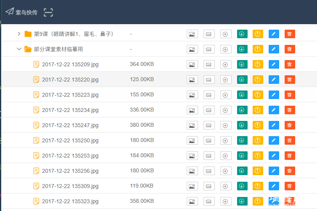
Task: Click the 部分课堂素材临摹用 folder name
Action: tap(58, 49)
